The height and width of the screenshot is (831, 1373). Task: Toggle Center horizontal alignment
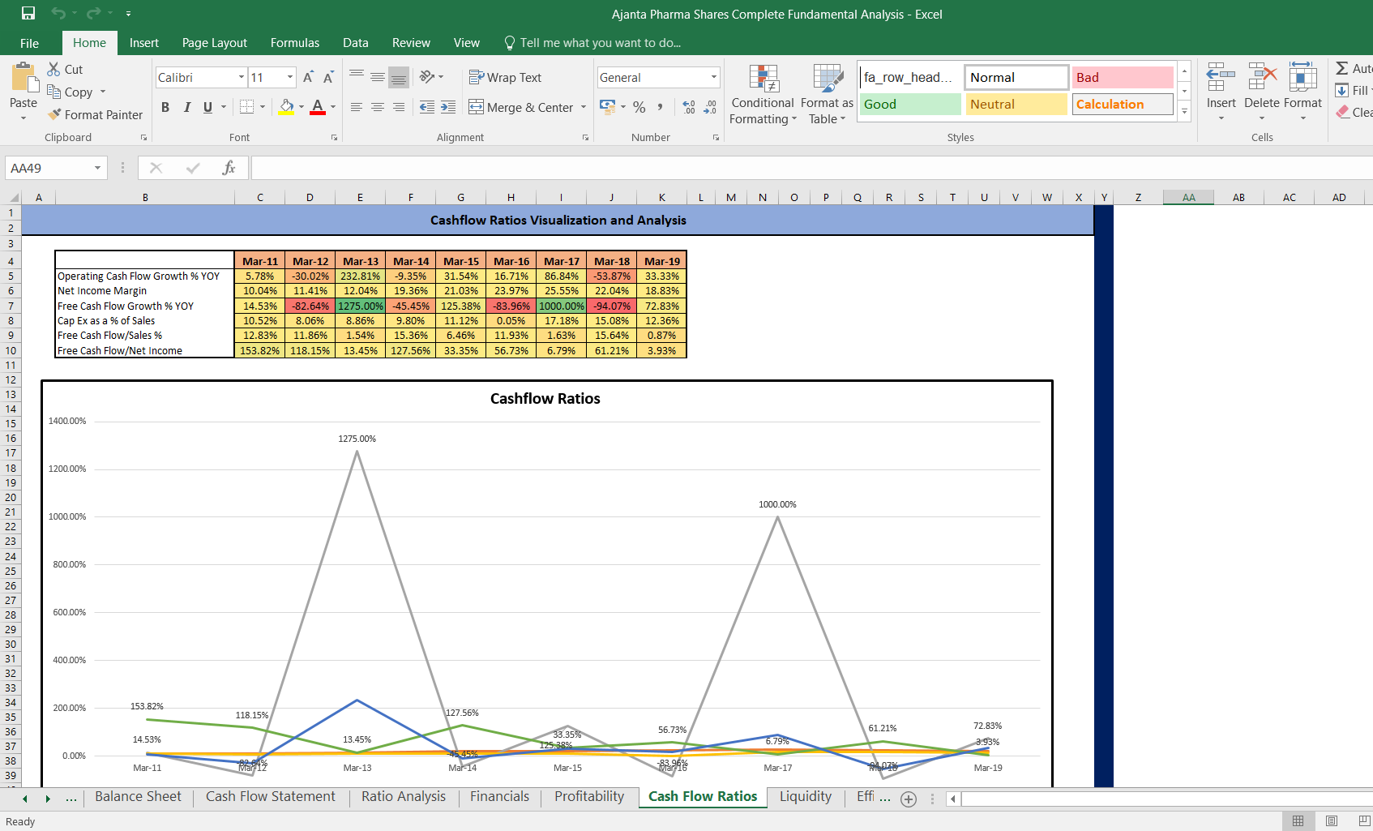coord(378,107)
